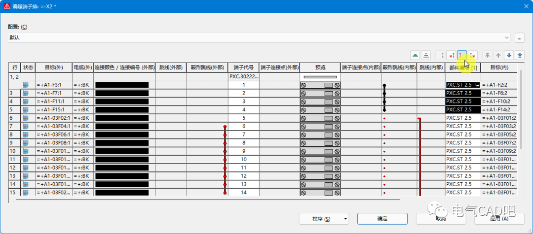533x234 pixels.
Task: Click status icon of the =+A1-03F04:1 row
Action: pyautogui.click(x=26, y=126)
